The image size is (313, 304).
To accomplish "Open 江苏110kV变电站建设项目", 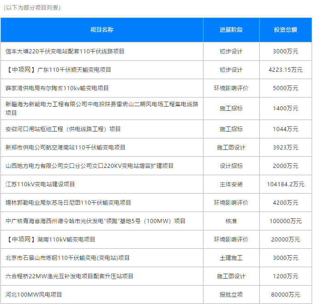I will point(40,184).
